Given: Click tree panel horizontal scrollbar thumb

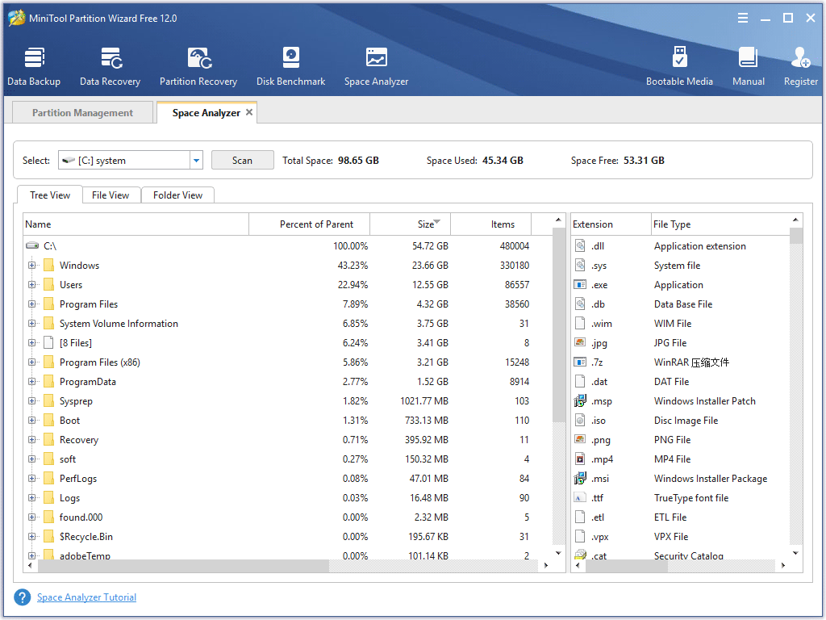Looking at the screenshot, I should coord(184,566).
